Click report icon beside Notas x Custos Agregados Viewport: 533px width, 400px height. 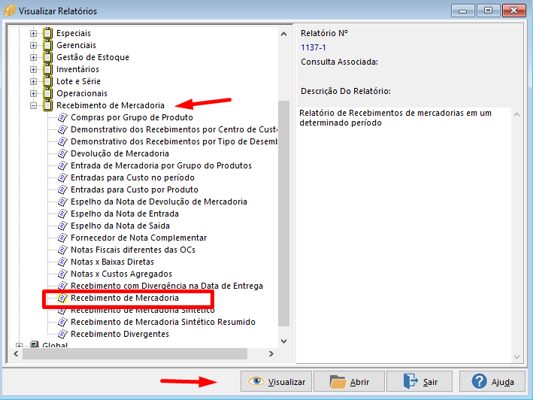pos(62,274)
